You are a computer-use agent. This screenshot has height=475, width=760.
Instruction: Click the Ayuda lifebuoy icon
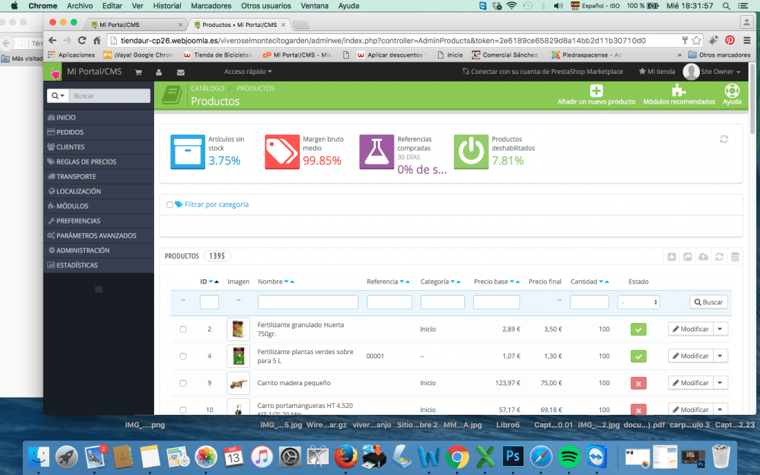[732, 90]
